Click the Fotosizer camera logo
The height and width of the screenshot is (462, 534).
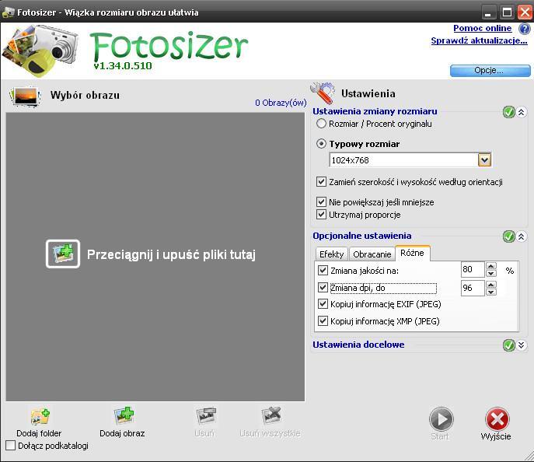point(40,51)
